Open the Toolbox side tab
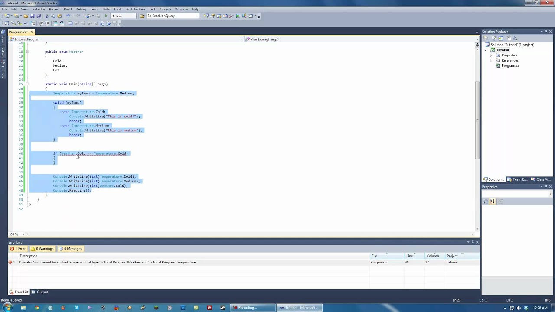 coord(3,69)
